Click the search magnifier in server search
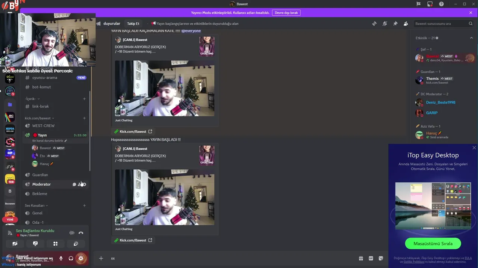The width and height of the screenshot is (478, 268). click(x=471, y=23)
